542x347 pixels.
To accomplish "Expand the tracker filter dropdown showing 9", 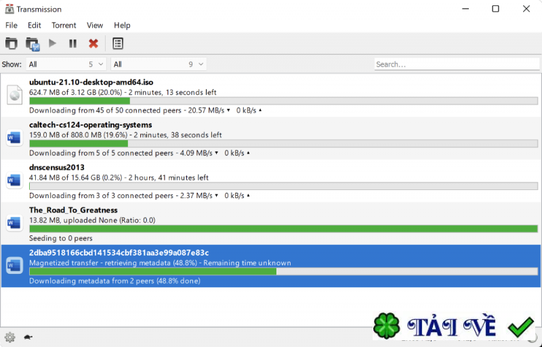I will [x=159, y=64].
